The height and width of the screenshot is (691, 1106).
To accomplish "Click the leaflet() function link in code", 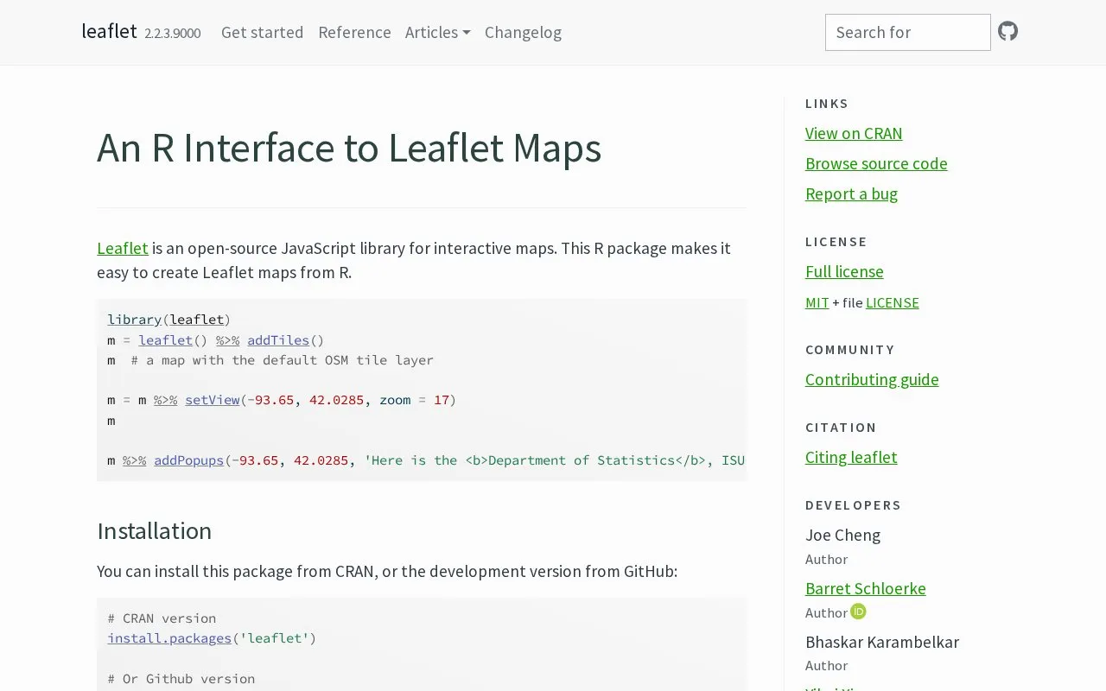I will (x=165, y=340).
